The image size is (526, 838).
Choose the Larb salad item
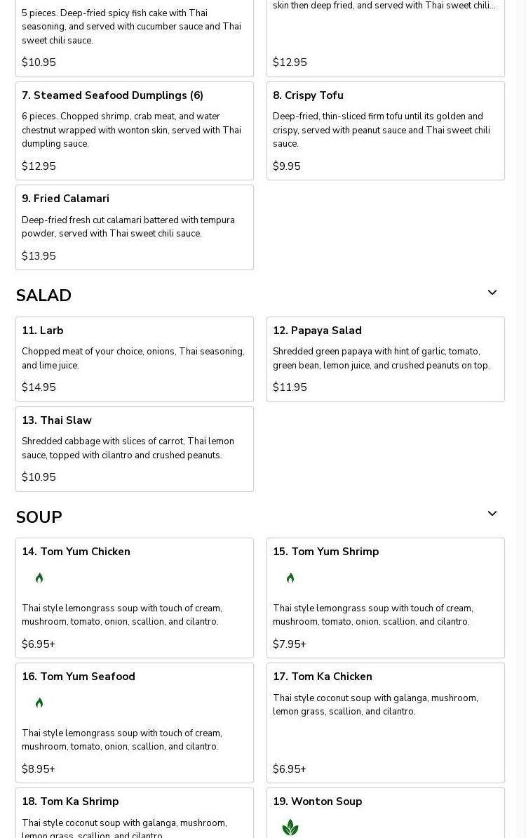tap(42, 331)
